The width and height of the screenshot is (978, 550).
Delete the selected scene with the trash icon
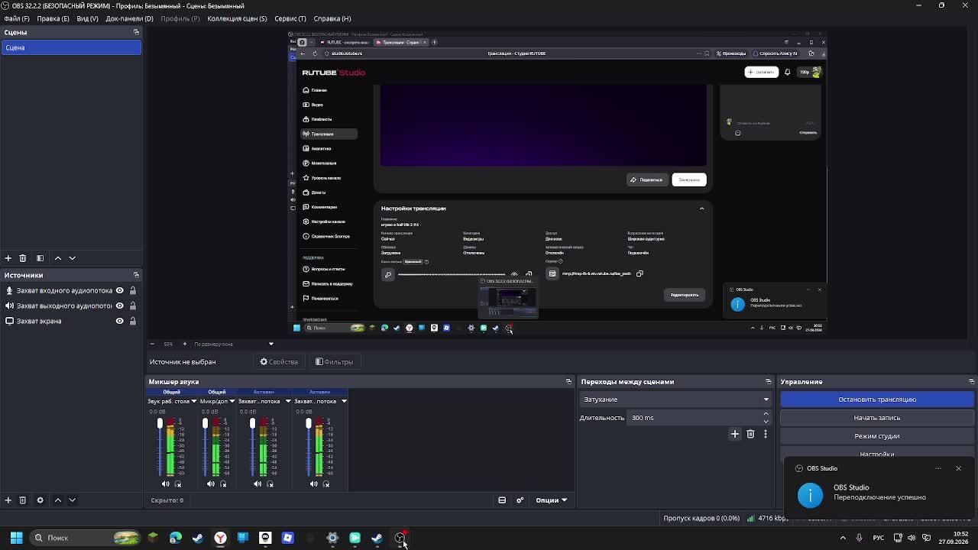[22, 258]
